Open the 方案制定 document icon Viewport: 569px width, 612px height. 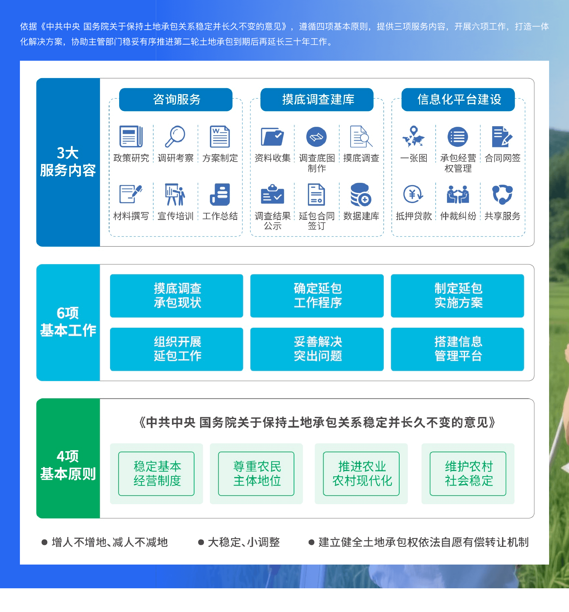pos(220,137)
